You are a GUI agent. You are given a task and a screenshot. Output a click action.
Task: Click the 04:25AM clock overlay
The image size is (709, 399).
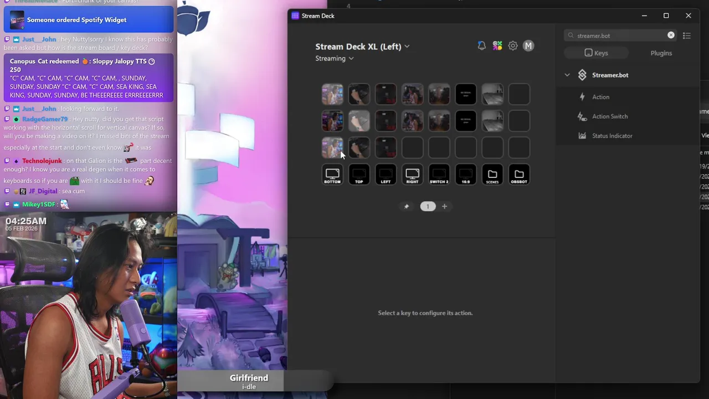pos(26,221)
